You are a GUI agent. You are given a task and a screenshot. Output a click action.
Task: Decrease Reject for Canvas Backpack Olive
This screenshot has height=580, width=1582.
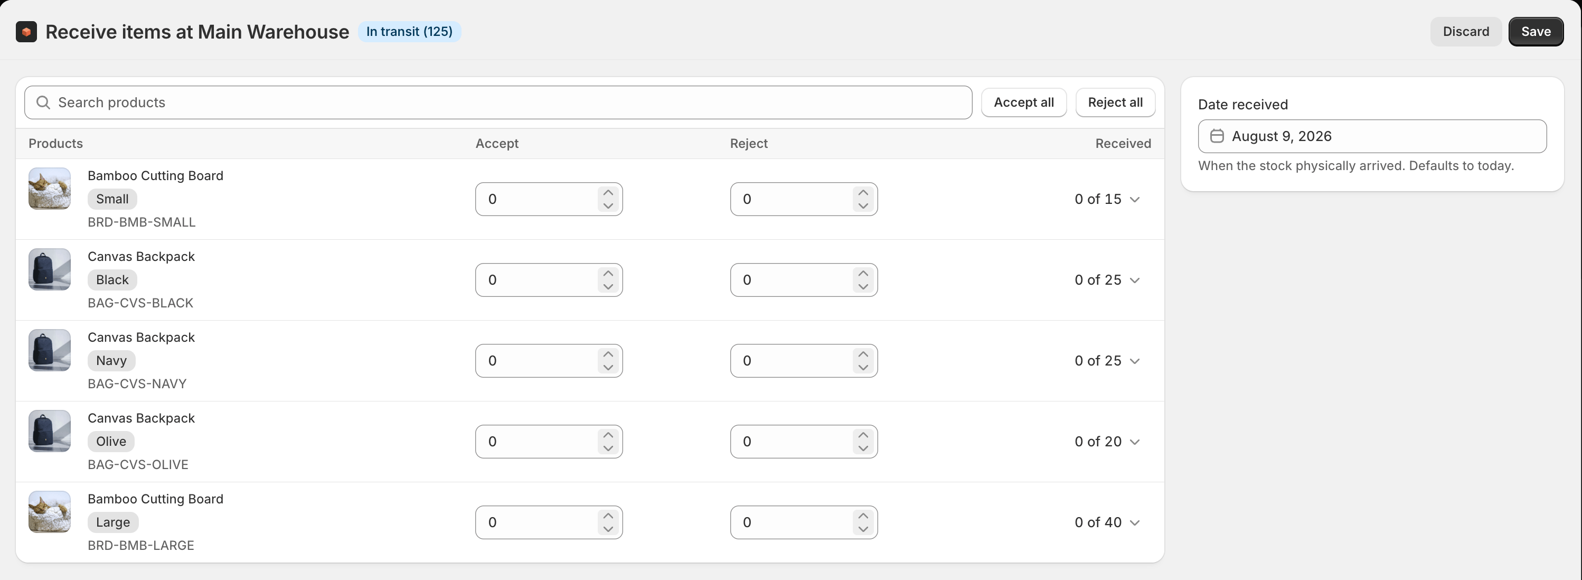point(863,448)
